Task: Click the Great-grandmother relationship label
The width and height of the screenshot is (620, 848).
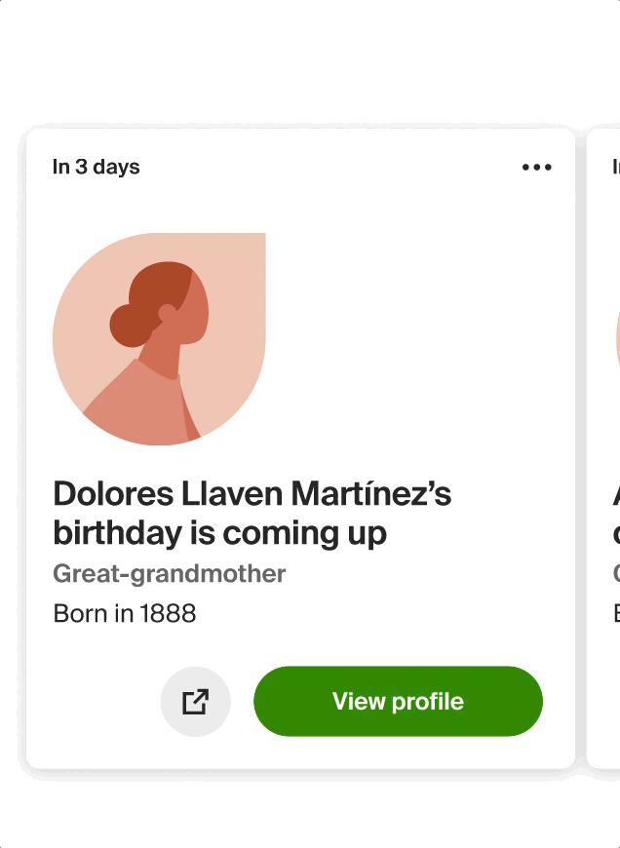Action: 170,573
